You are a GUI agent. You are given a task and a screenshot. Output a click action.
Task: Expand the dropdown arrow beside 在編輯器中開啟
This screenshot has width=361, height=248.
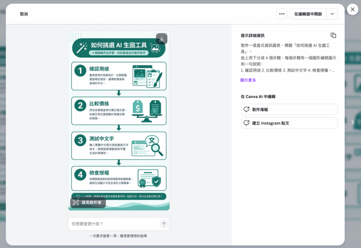pos(332,14)
